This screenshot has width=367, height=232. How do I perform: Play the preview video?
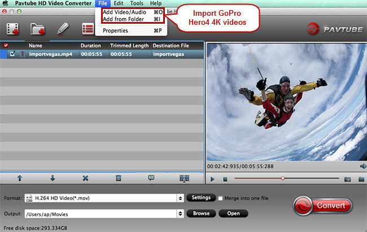coord(212,180)
